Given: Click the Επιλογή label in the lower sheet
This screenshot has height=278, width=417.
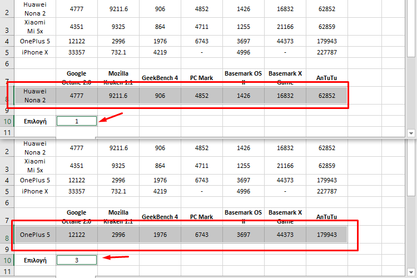Looking at the screenshot, I should pos(35,260).
